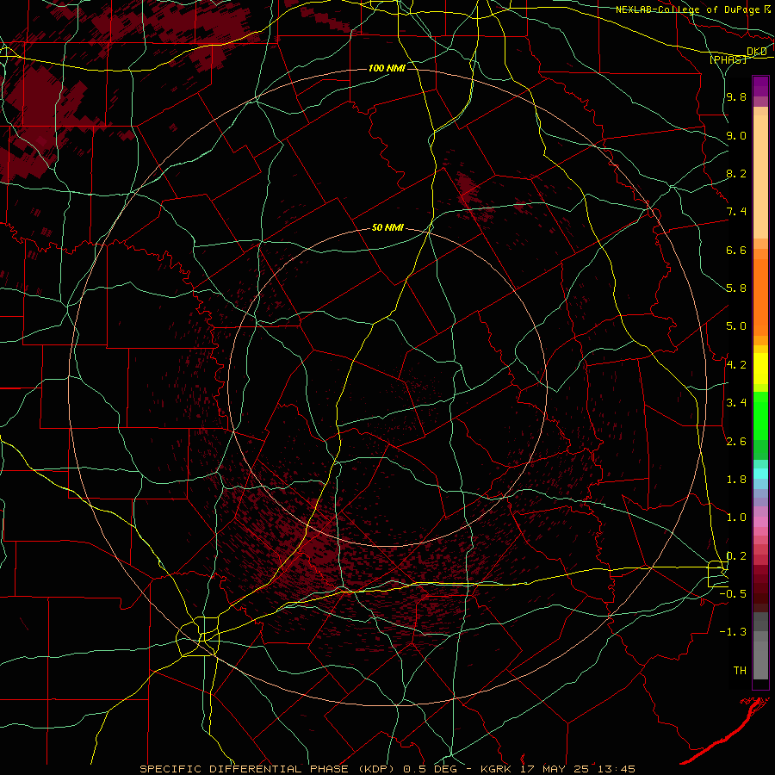The width and height of the screenshot is (775, 775).
Task: Click the orange swatch near 5.8
Action: pos(760,297)
